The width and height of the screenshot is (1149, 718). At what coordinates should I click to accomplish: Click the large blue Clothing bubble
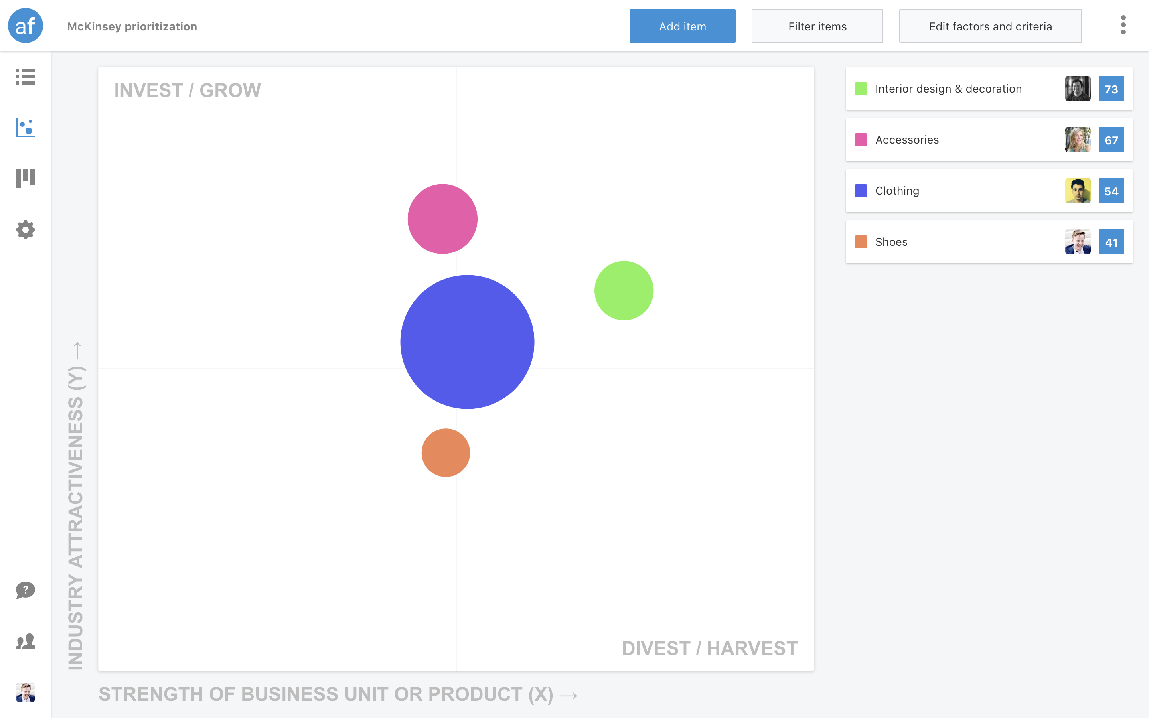coord(468,342)
